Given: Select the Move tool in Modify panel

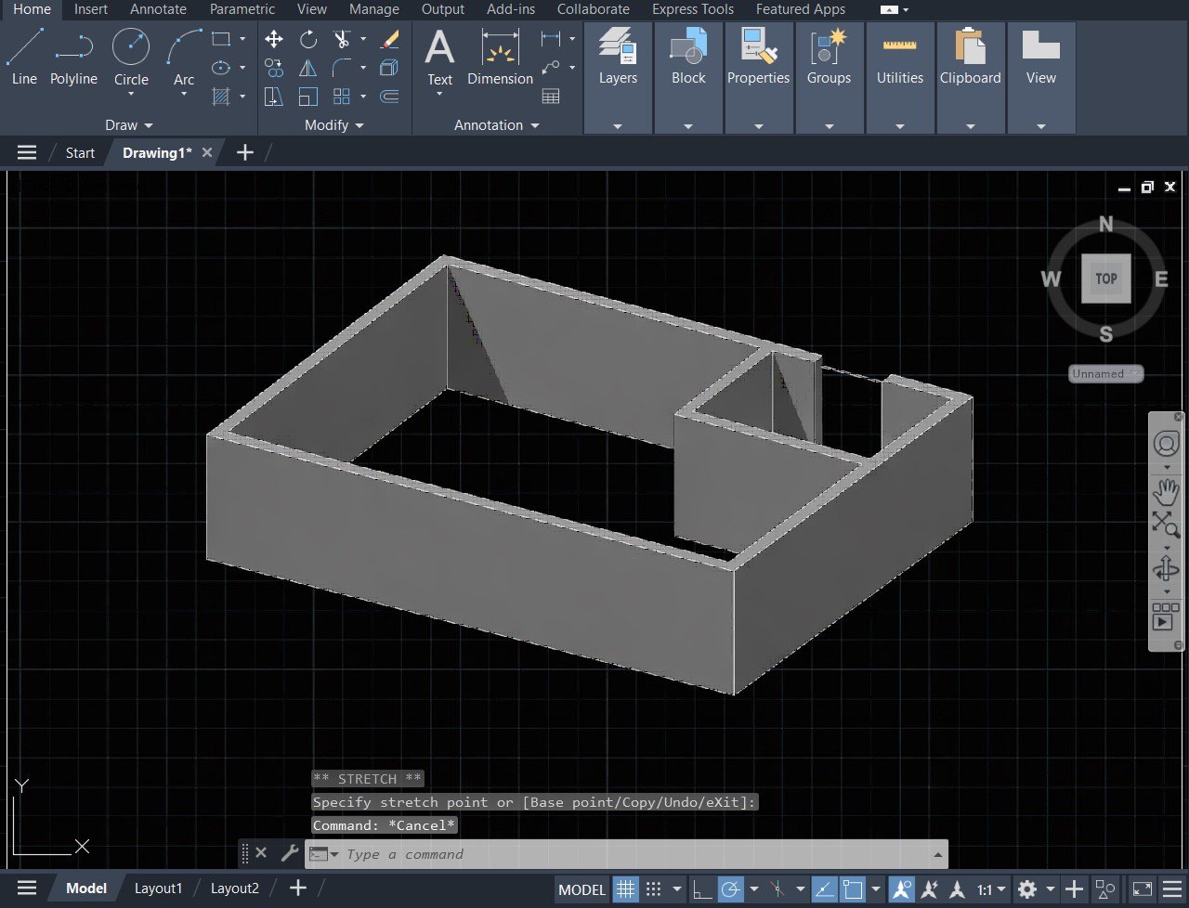Looking at the screenshot, I should coord(273,39).
